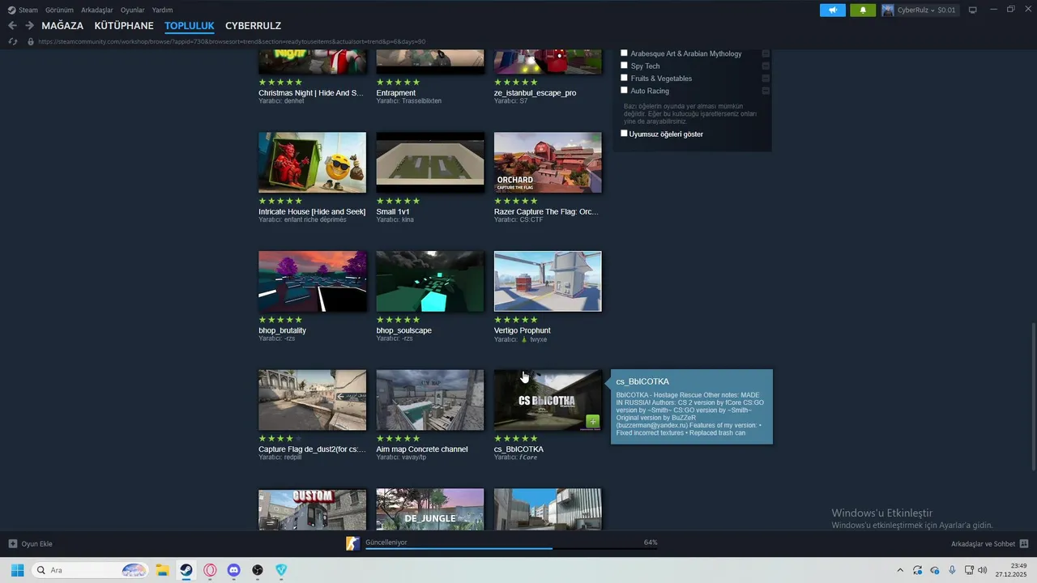Click the Güncelleniyor download progress bar
Viewport: 1037px width, 583px height.
click(510, 548)
